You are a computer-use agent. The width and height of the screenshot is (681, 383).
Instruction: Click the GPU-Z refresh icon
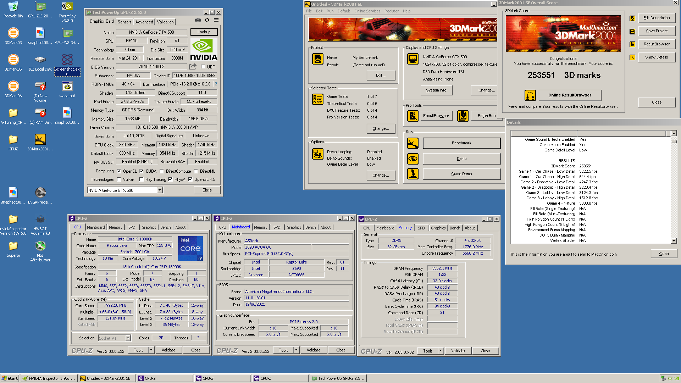tap(207, 20)
